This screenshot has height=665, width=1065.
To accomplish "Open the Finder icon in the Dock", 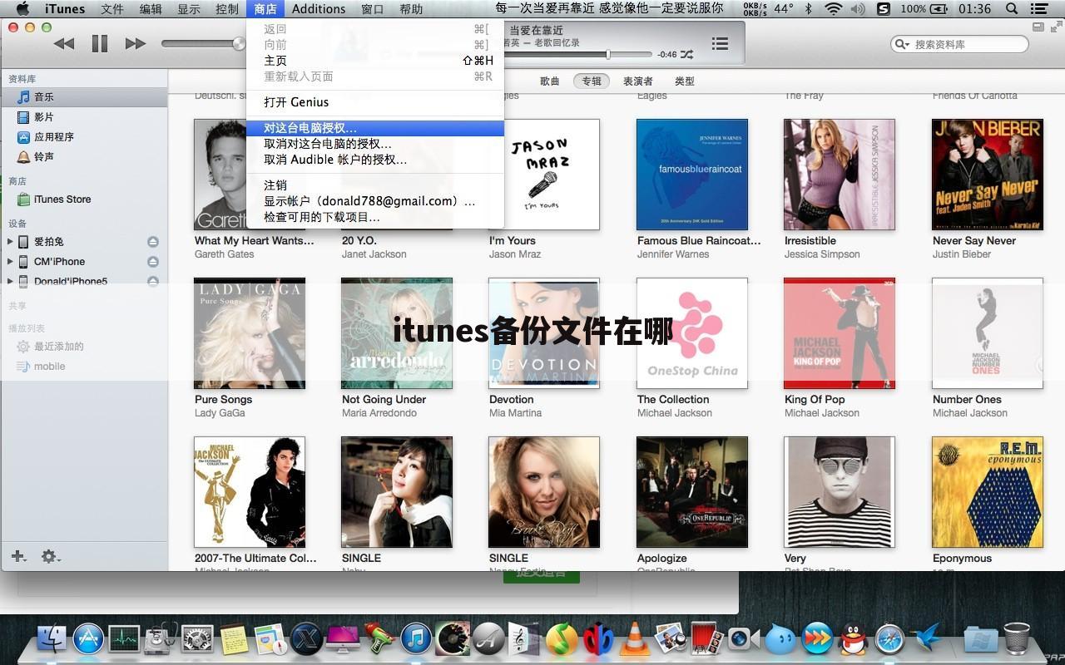I will click(x=52, y=638).
